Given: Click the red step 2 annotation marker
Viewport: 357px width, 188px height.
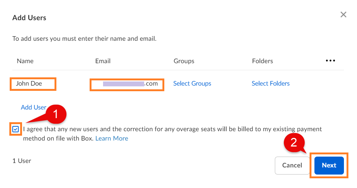Looking at the screenshot, I should (x=294, y=144).
